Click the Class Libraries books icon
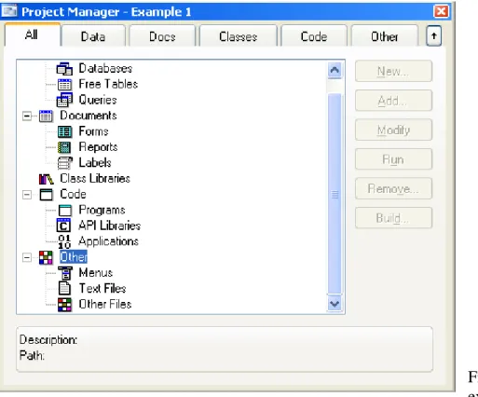The height and width of the screenshot is (397, 478). point(46,179)
